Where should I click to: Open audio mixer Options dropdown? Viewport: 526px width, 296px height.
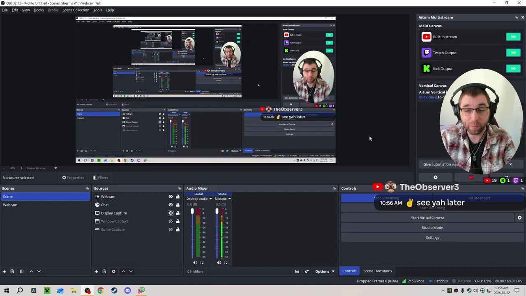[325, 271]
